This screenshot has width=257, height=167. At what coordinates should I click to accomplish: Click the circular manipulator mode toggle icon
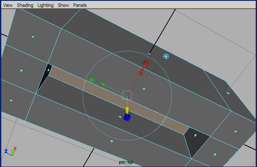pyautogui.click(x=166, y=56)
